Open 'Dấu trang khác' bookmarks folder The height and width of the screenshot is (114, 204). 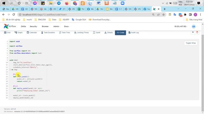tap(194, 20)
